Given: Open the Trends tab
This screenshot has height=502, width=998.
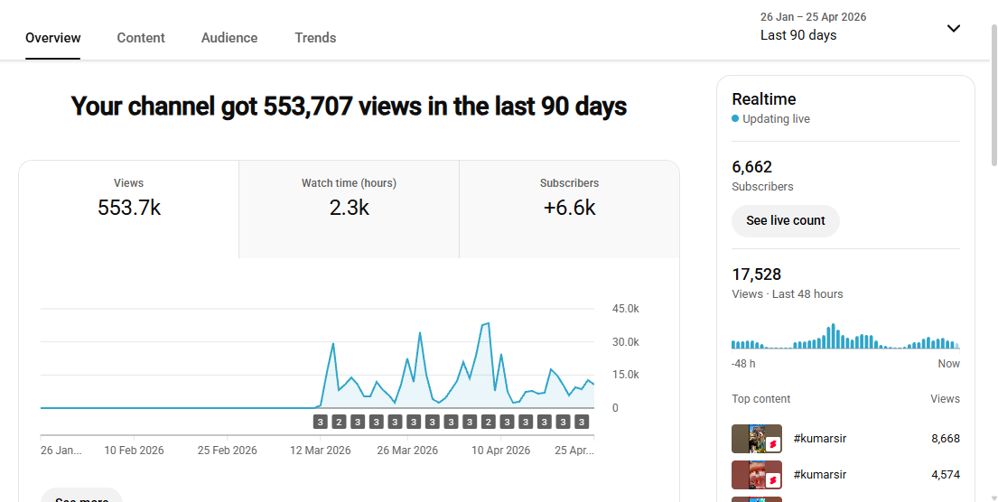Looking at the screenshot, I should 315,38.
